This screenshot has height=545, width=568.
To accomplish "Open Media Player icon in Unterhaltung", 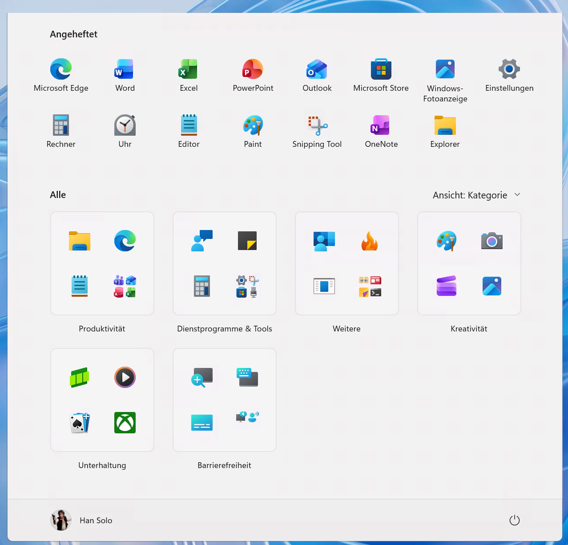I will 125,378.
